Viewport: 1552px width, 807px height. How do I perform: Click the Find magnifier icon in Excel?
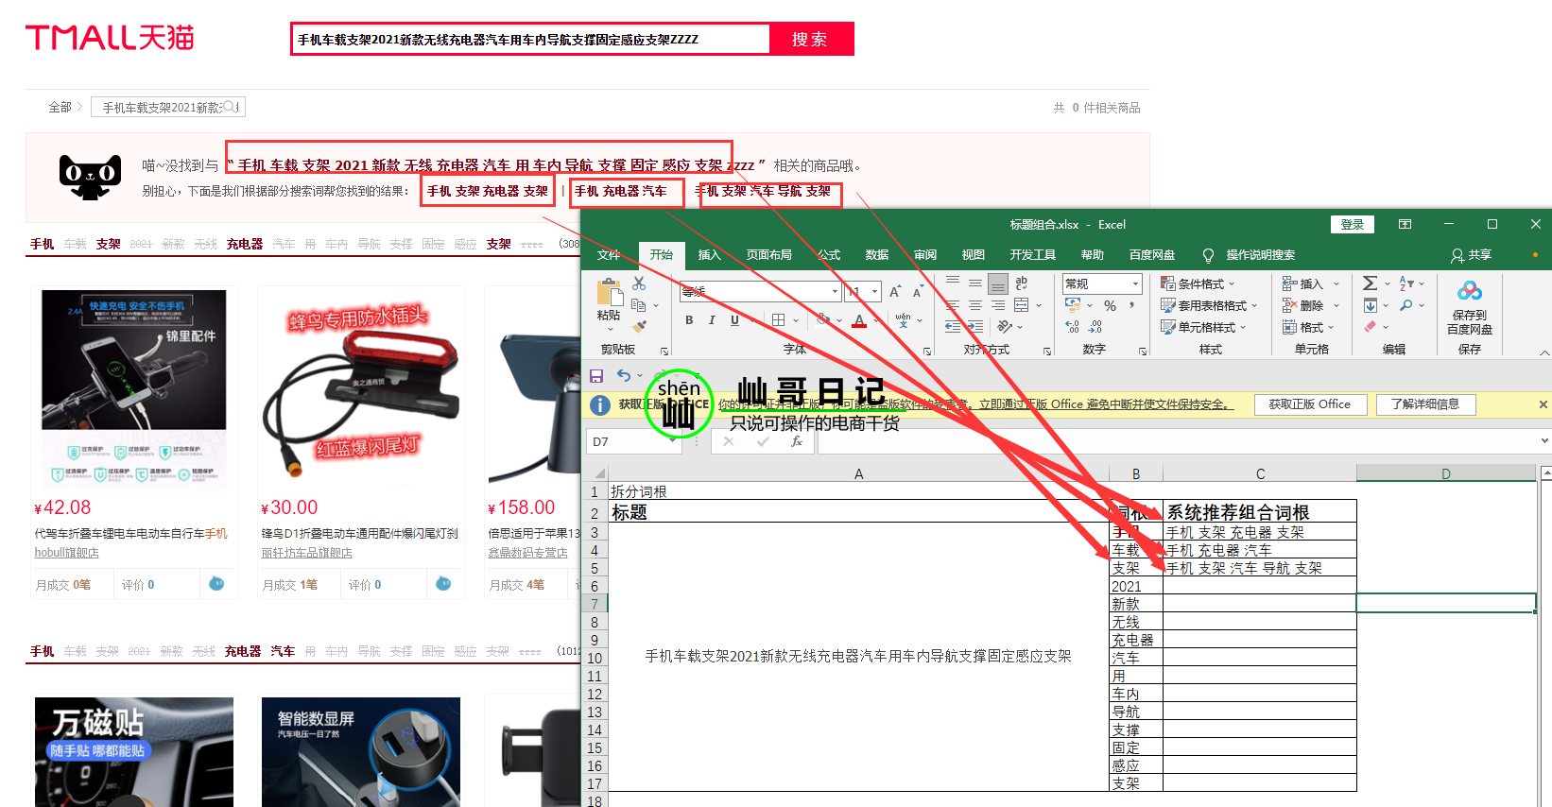tap(1406, 305)
